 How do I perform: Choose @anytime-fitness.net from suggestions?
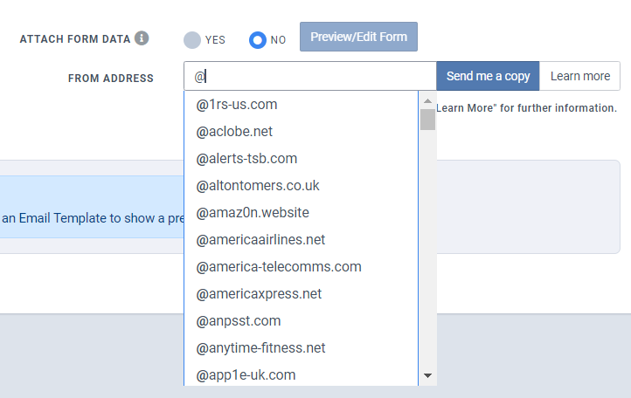pyautogui.click(x=301, y=347)
